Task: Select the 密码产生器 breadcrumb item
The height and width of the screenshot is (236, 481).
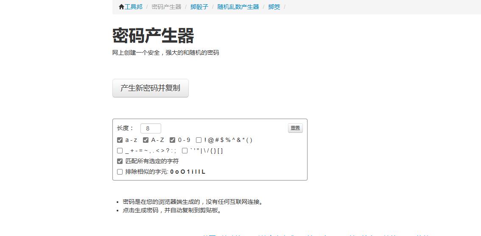Action: click(166, 7)
